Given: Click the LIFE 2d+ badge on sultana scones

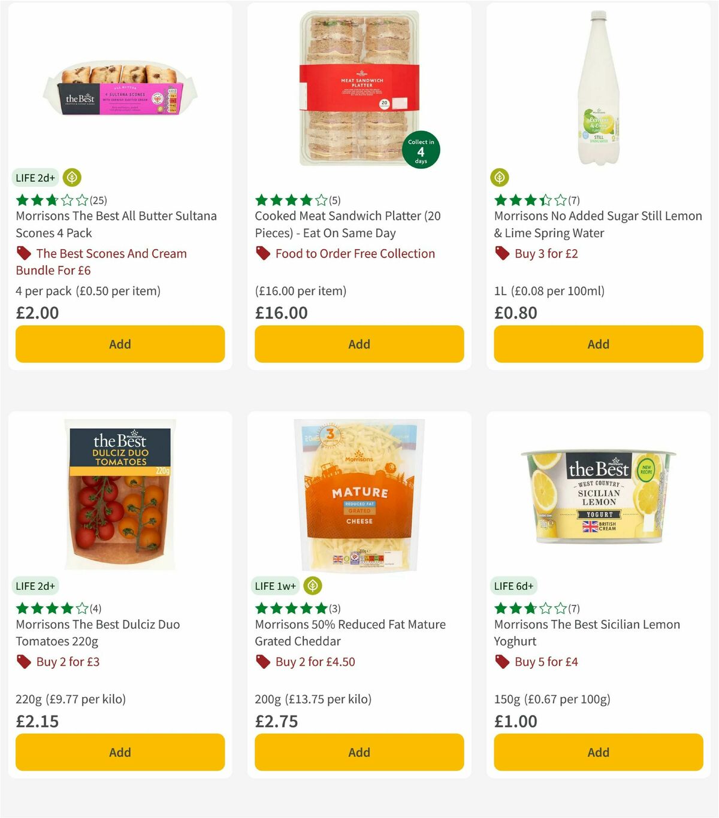Looking at the screenshot, I should pyautogui.click(x=35, y=178).
